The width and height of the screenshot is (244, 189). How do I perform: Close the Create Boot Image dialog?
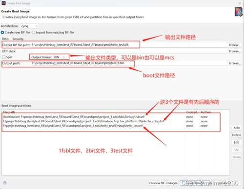pos(240,3)
